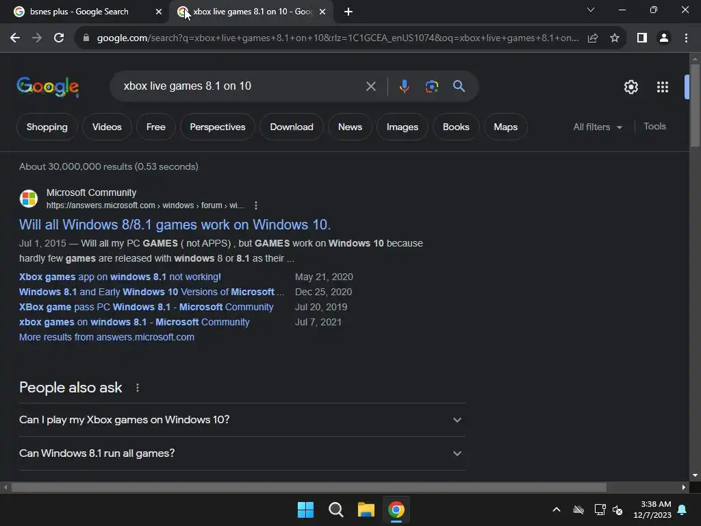Open the All filters dropdown

(598, 127)
